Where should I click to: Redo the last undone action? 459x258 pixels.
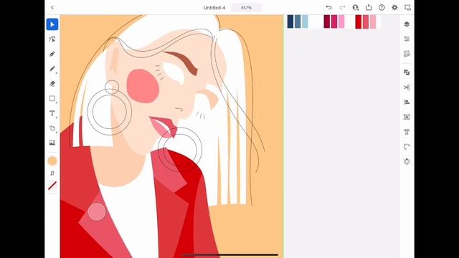point(342,8)
